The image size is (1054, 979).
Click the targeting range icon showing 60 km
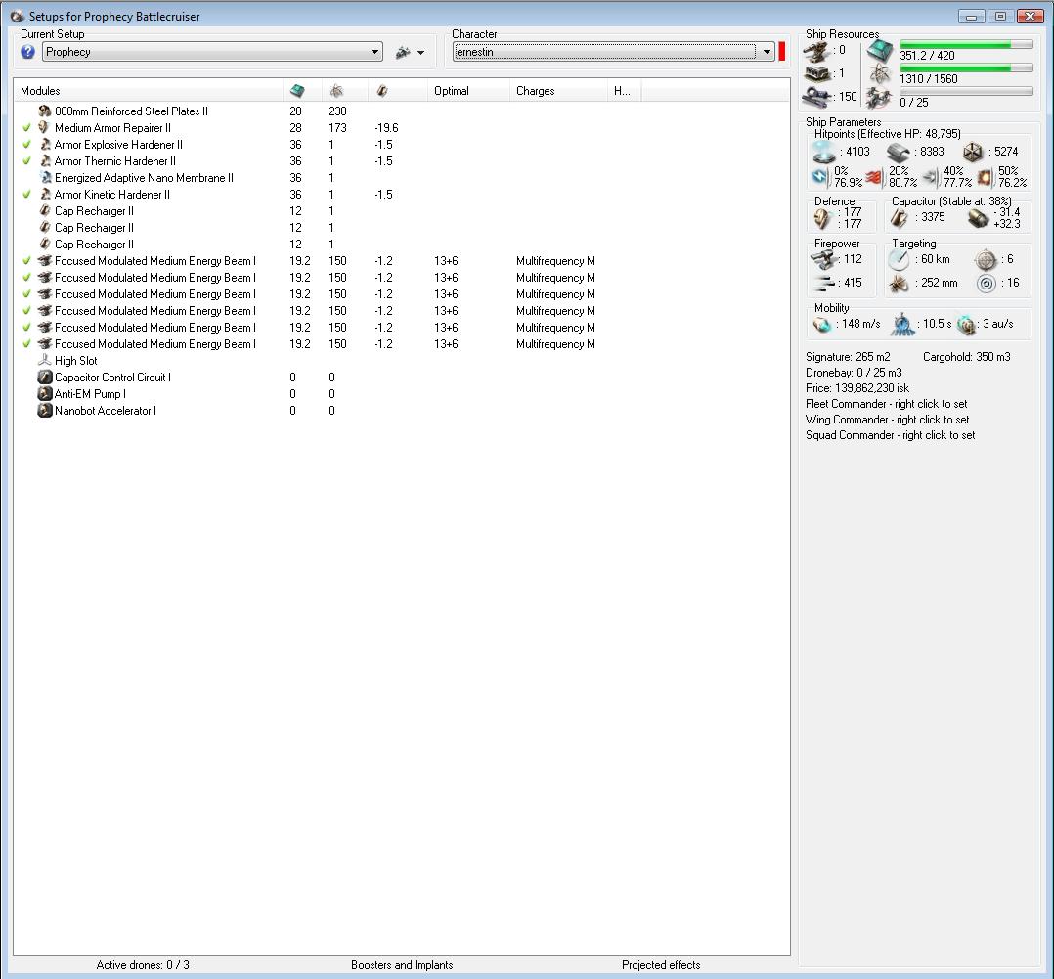898,259
